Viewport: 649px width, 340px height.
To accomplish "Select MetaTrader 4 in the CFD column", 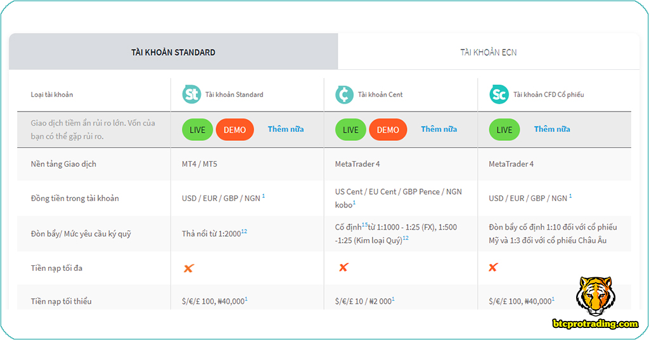I will [x=511, y=164].
